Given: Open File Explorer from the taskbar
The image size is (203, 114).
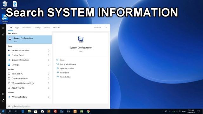Looking at the screenshot, I should point(29,111).
